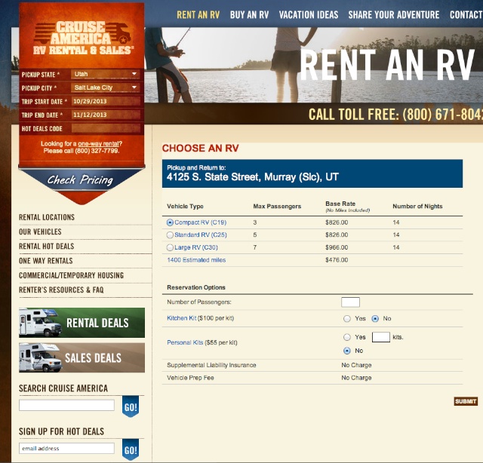Click the Check Pricing button
Viewport: 483px width, 463px height.
pos(81,180)
